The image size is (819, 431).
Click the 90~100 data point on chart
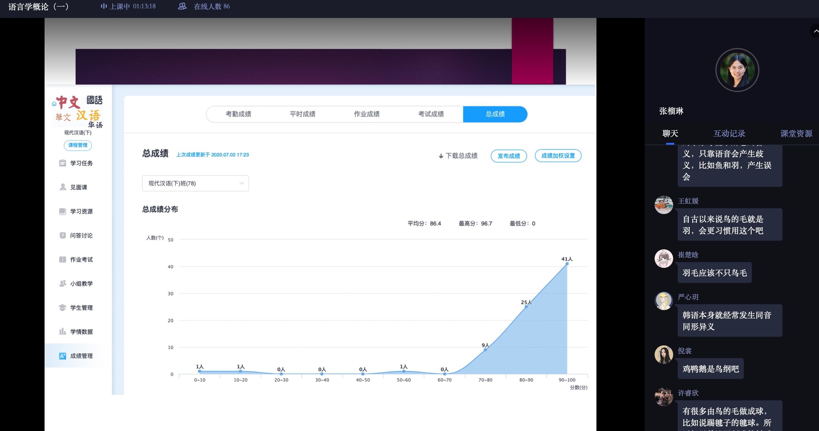point(567,264)
